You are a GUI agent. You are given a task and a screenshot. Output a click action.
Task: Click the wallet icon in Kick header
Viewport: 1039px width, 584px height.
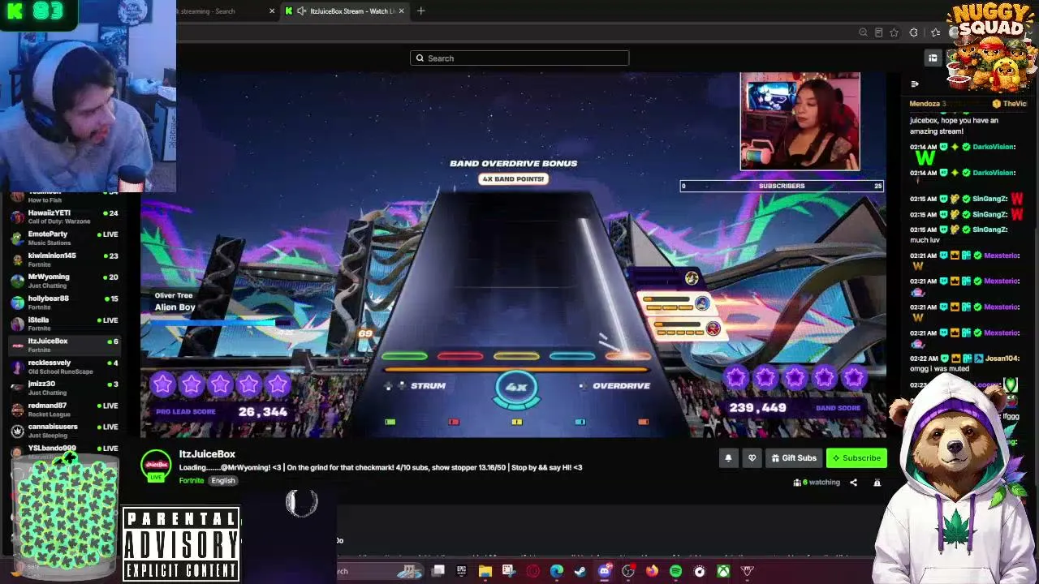click(x=933, y=58)
